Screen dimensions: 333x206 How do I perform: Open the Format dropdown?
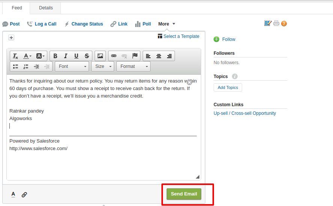pyautogui.click(x=133, y=66)
